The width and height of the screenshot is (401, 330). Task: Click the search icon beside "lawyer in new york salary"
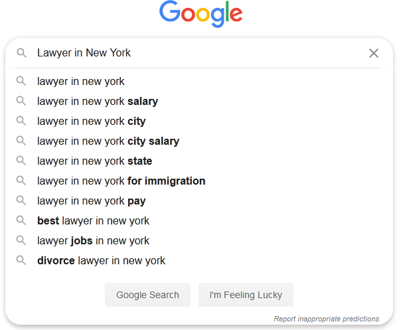[21, 101]
